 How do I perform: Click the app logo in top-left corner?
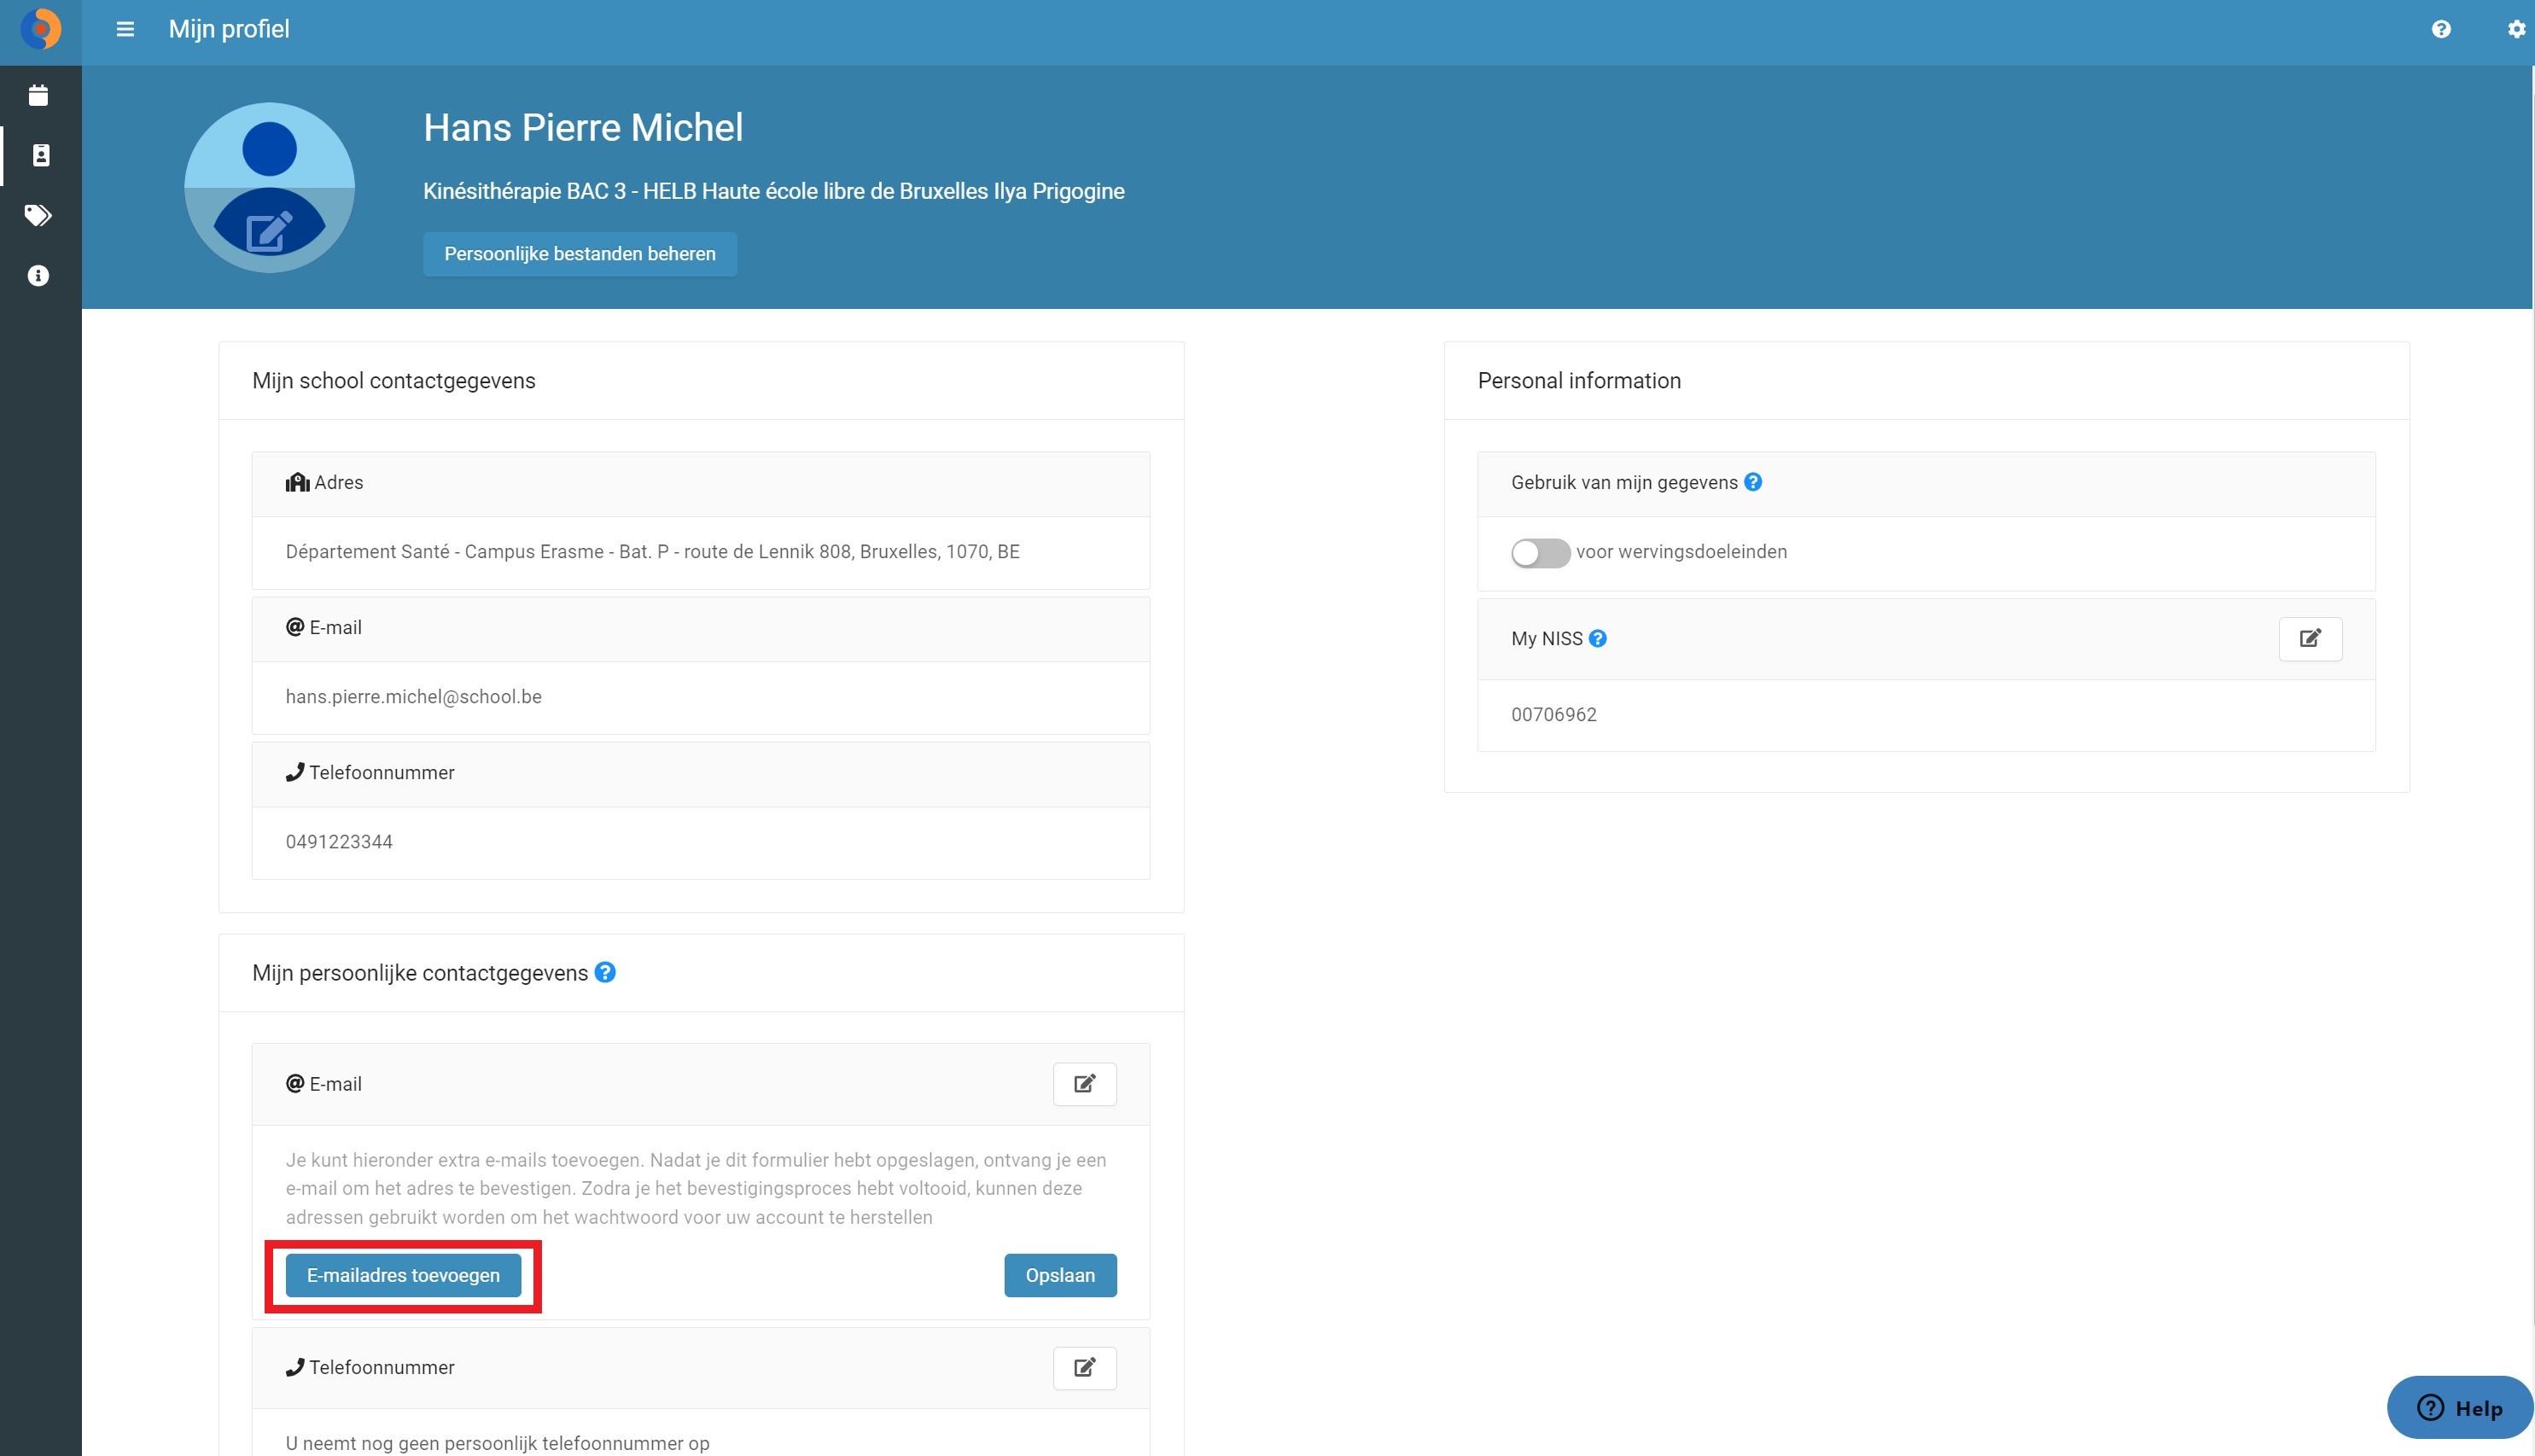[x=41, y=30]
